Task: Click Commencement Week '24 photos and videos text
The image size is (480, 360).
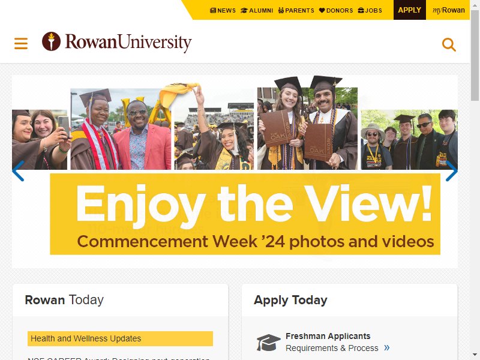Action: click(256, 241)
